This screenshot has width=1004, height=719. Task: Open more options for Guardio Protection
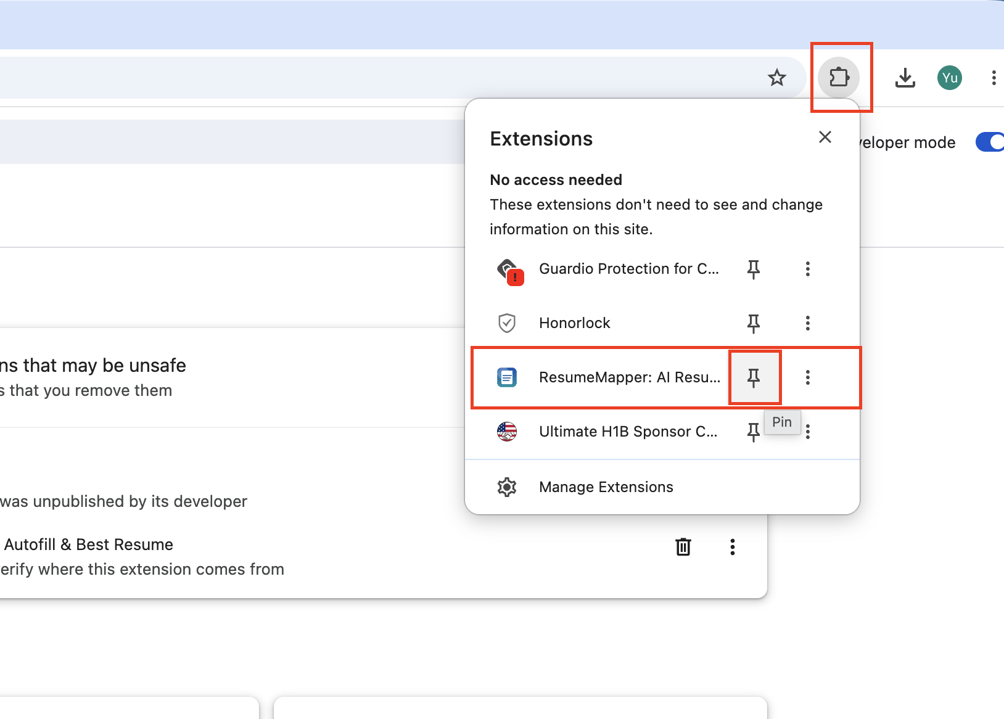(x=808, y=269)
